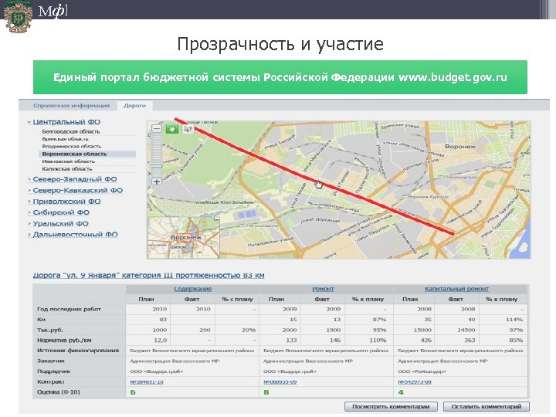Click the Оставить комментарий button
This screenshot has width=556, height=417.
click(486, 407)
